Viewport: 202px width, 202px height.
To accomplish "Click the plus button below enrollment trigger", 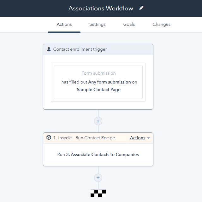I will point(98,121).
